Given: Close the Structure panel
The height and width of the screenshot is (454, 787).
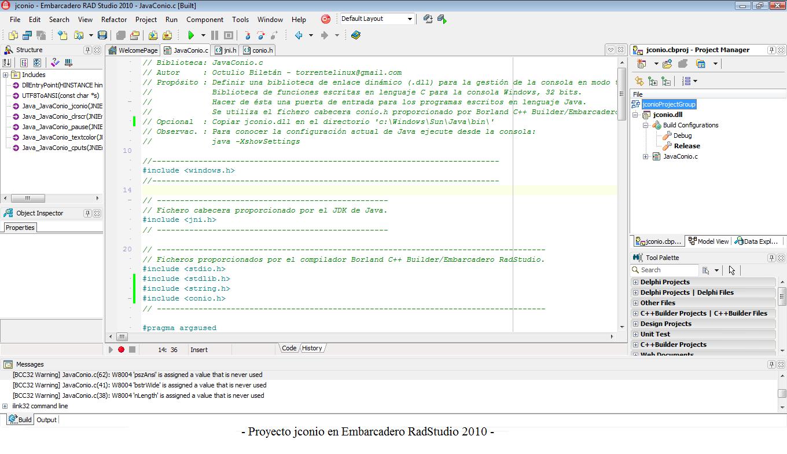Looking at the screenshot, I should [97, 50].
